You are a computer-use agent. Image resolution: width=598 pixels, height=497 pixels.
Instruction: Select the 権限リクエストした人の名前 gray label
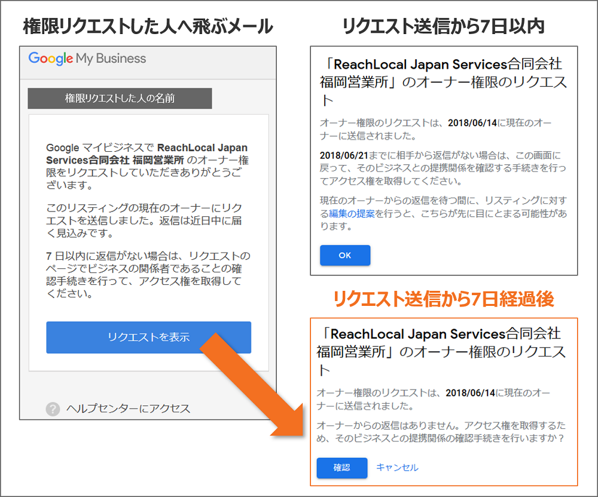click(x=120, y=98)
